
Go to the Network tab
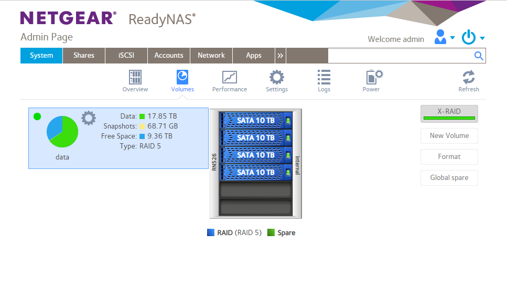tap(211, 56)
